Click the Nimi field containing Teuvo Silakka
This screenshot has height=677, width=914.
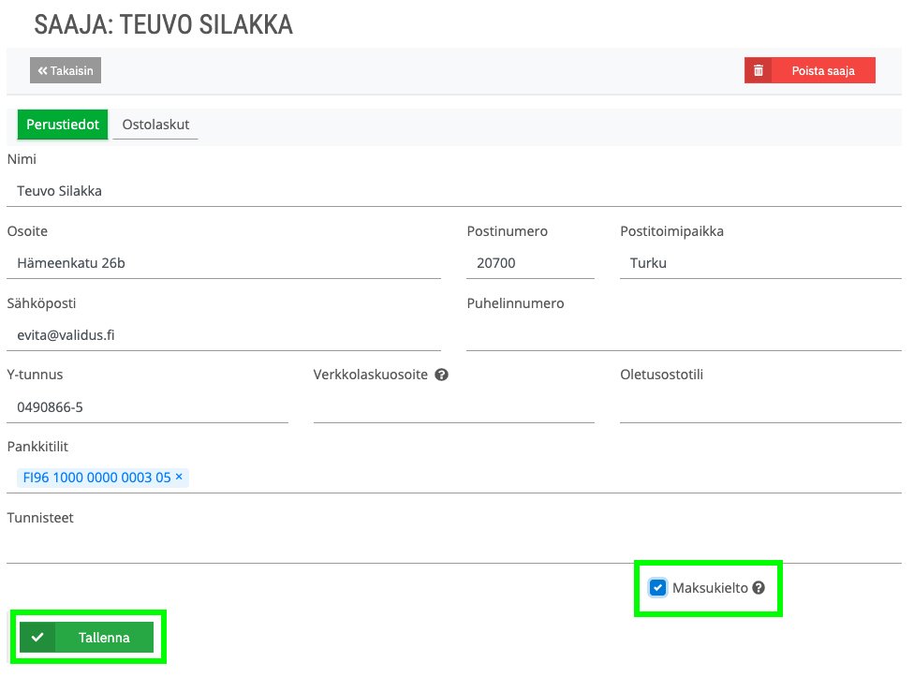click(x=454, y=191)
